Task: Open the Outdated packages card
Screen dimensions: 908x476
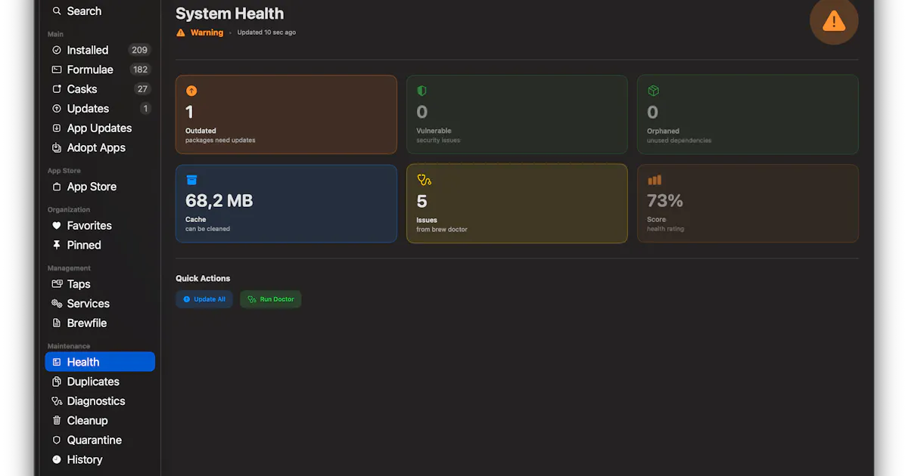Action: [286, 114]
